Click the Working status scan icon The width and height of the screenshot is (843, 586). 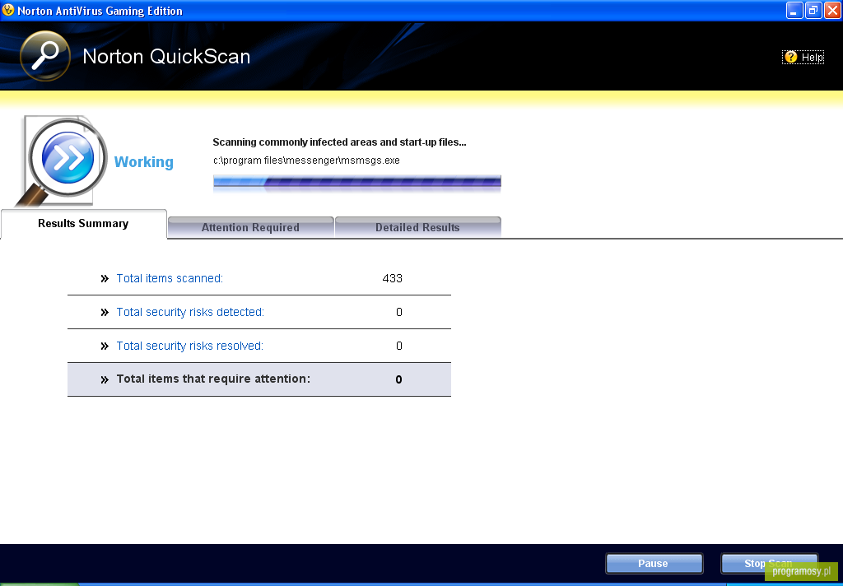click(63, 160)
